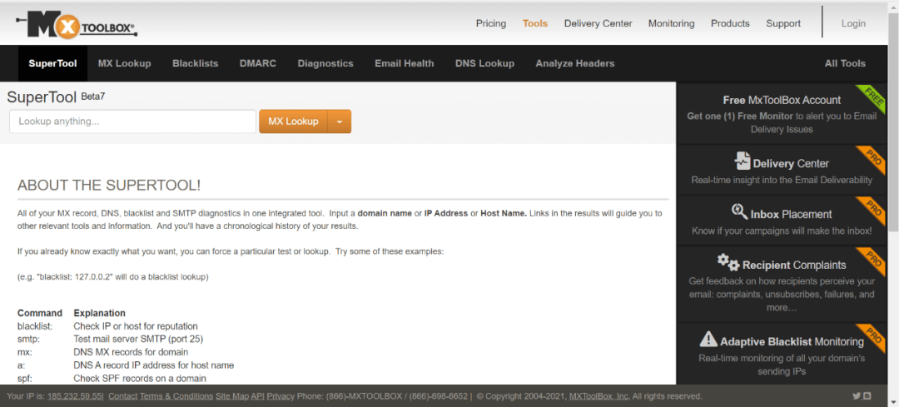The image size is (899, 407).
Task: Click the green FREE ribbon badge
Action: pyautogui.click(x=871, y=97)
